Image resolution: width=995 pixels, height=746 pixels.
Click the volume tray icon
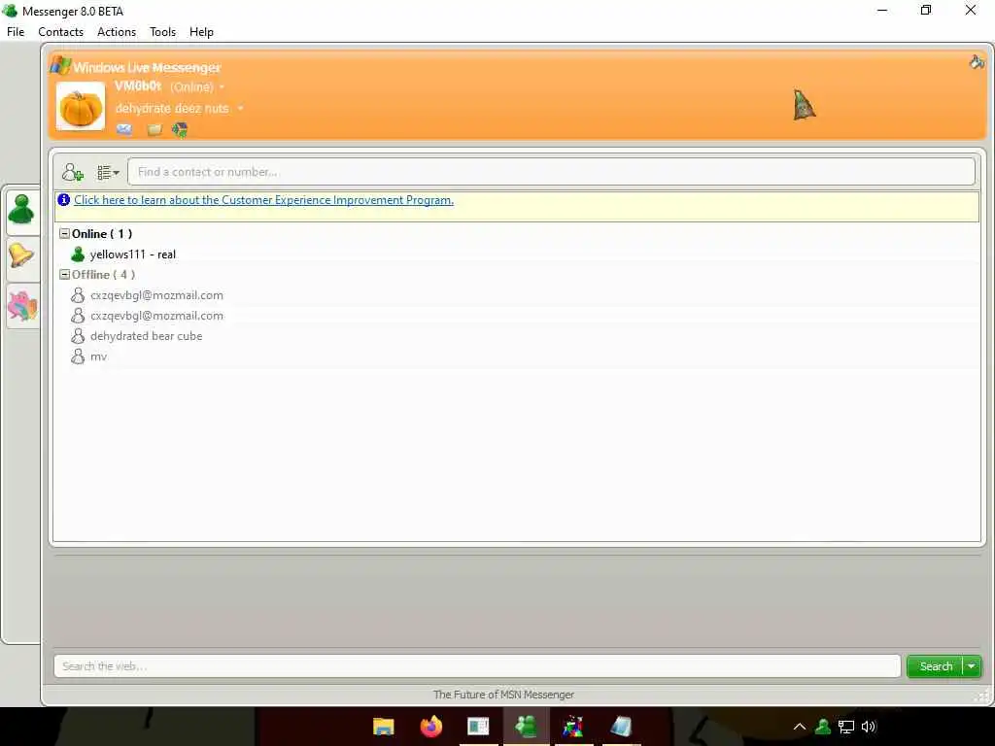(869, 727)
